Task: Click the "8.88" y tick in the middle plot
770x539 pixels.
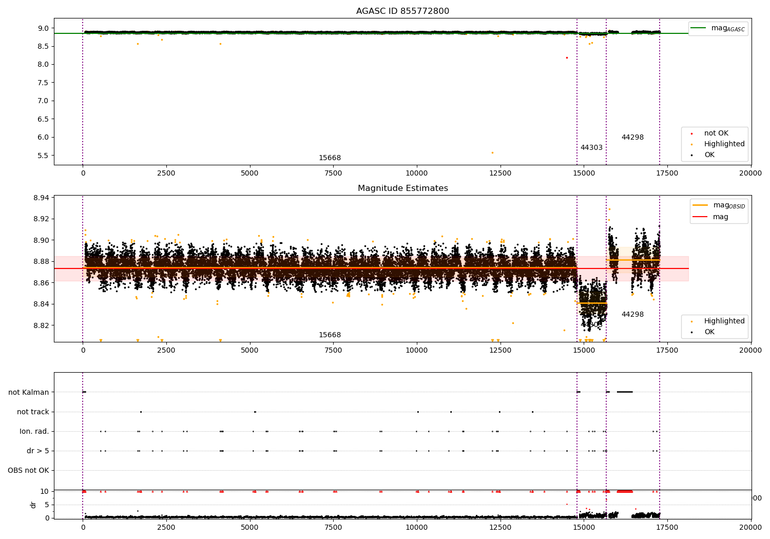Action: [x=41, y=262]
